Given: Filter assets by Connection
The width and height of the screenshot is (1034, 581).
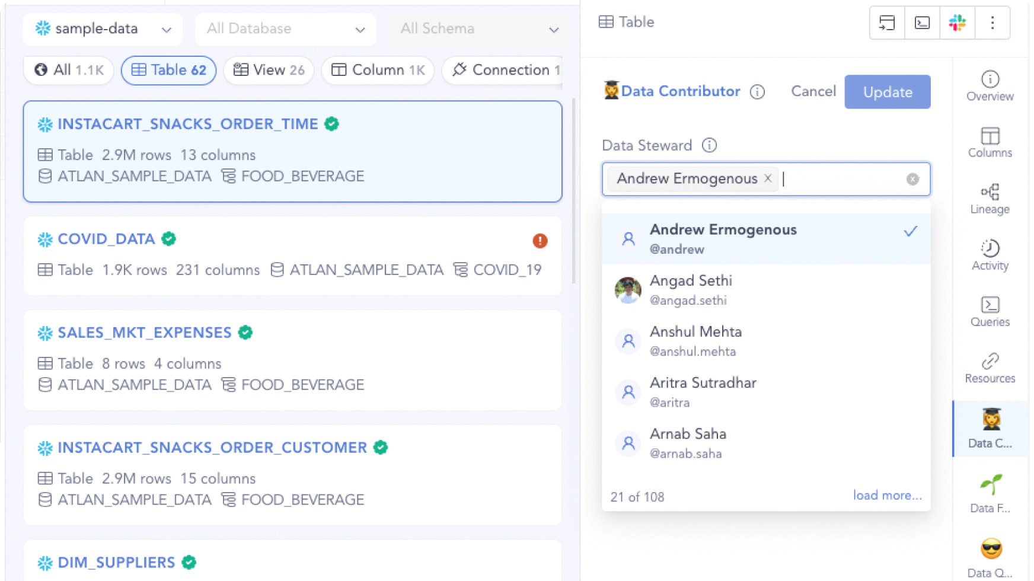Looking at the screenshot, I should click(503, 70).
